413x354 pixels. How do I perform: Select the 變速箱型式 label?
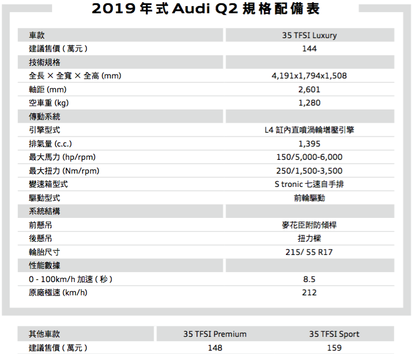point(49,184)
